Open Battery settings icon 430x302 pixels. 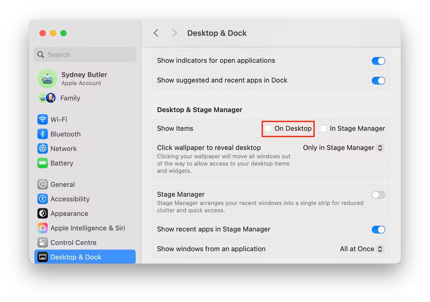point(42,163)
